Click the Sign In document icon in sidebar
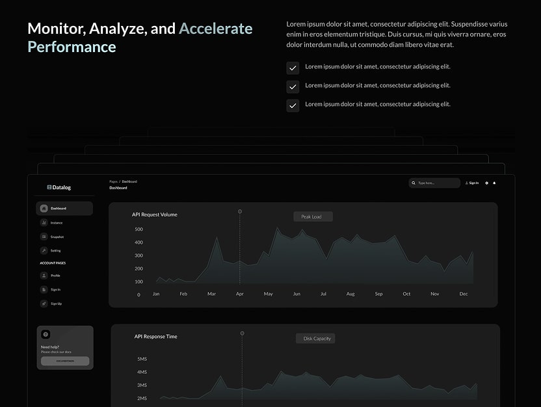 click(44, 290)
